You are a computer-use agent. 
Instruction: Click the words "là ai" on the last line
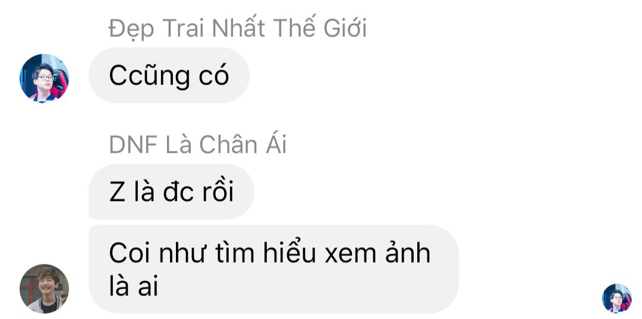tap(134, 286)
